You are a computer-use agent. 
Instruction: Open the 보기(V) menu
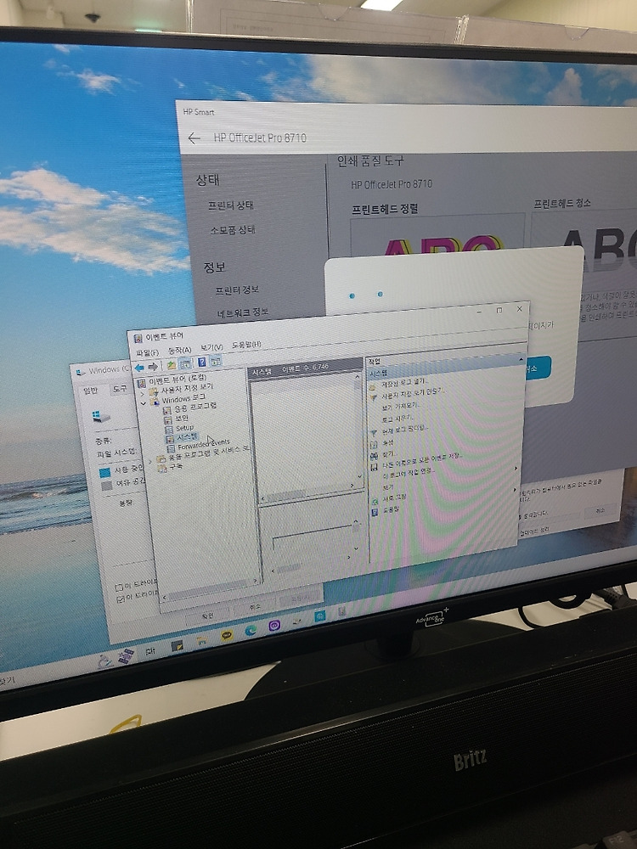coord(211,347)
